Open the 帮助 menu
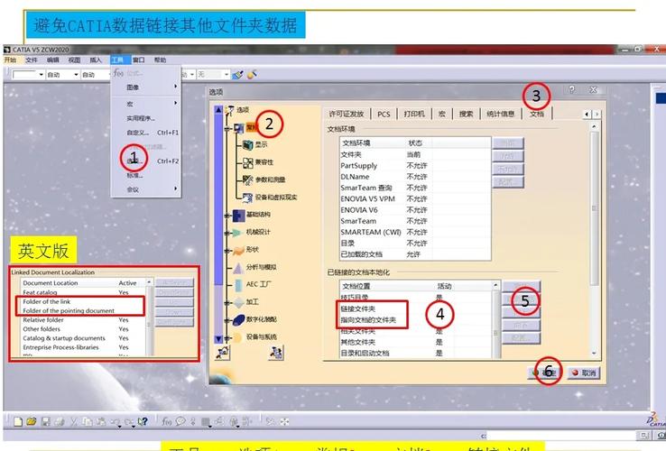This screenshot has height=451, width=666. click(x=160, y=60)
